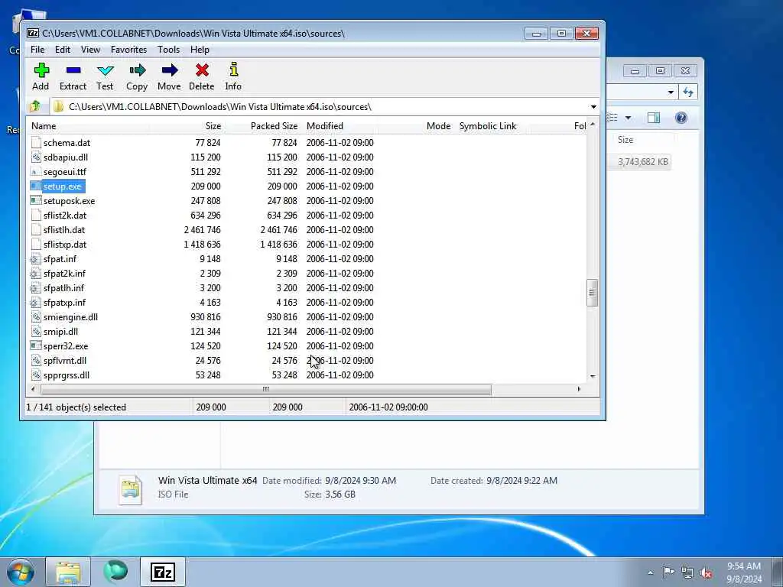This screenshot has height=587, width=783.
Task: Select the segoeui.ttf font icon
Action: tap(35, 172)
